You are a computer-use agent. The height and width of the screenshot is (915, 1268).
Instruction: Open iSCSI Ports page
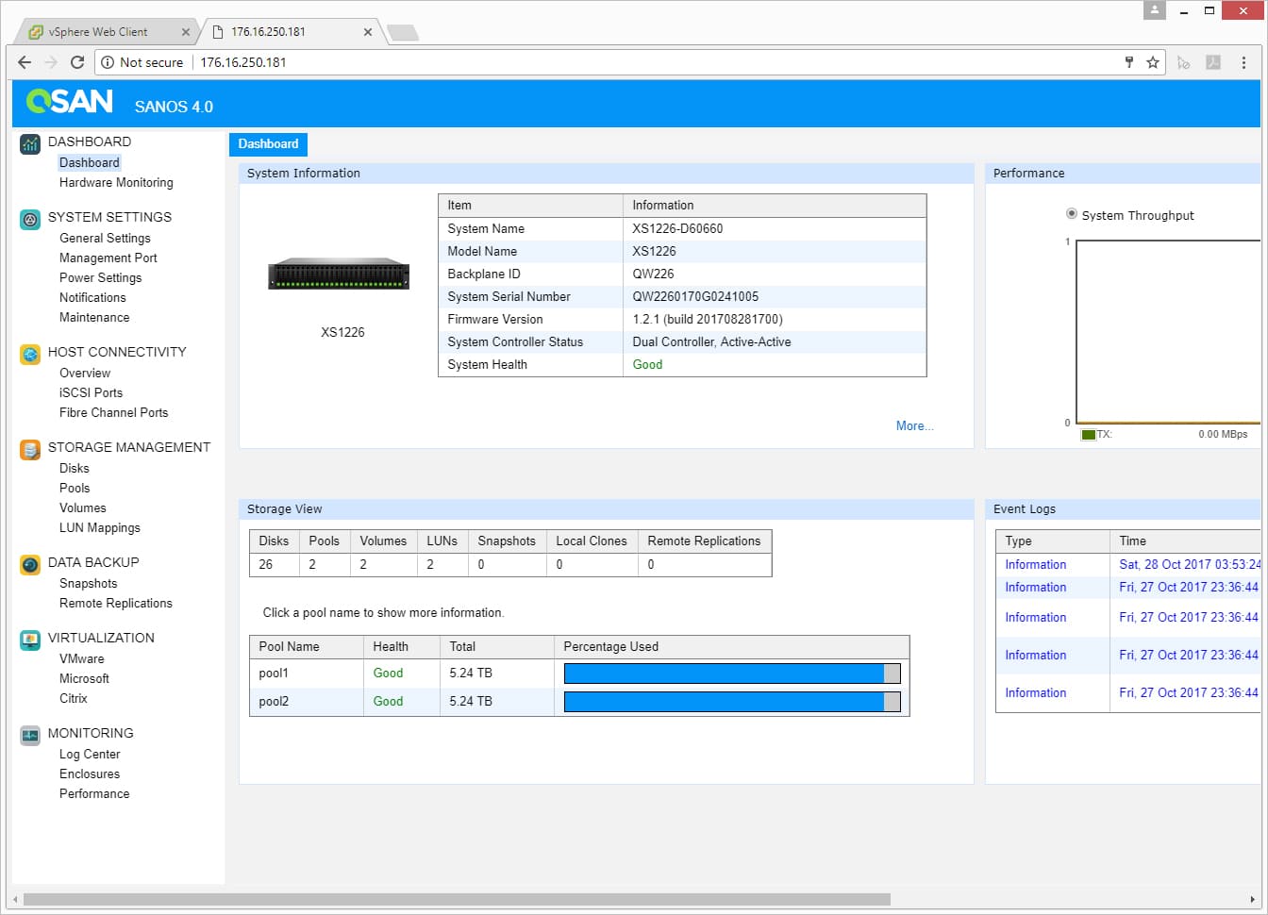click(x=91, y=393)
